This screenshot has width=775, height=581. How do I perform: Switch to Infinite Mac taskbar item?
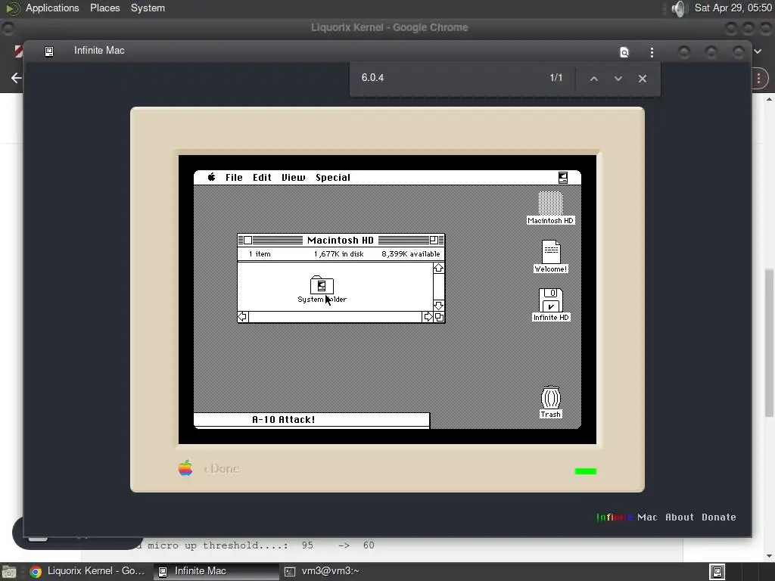216,571
